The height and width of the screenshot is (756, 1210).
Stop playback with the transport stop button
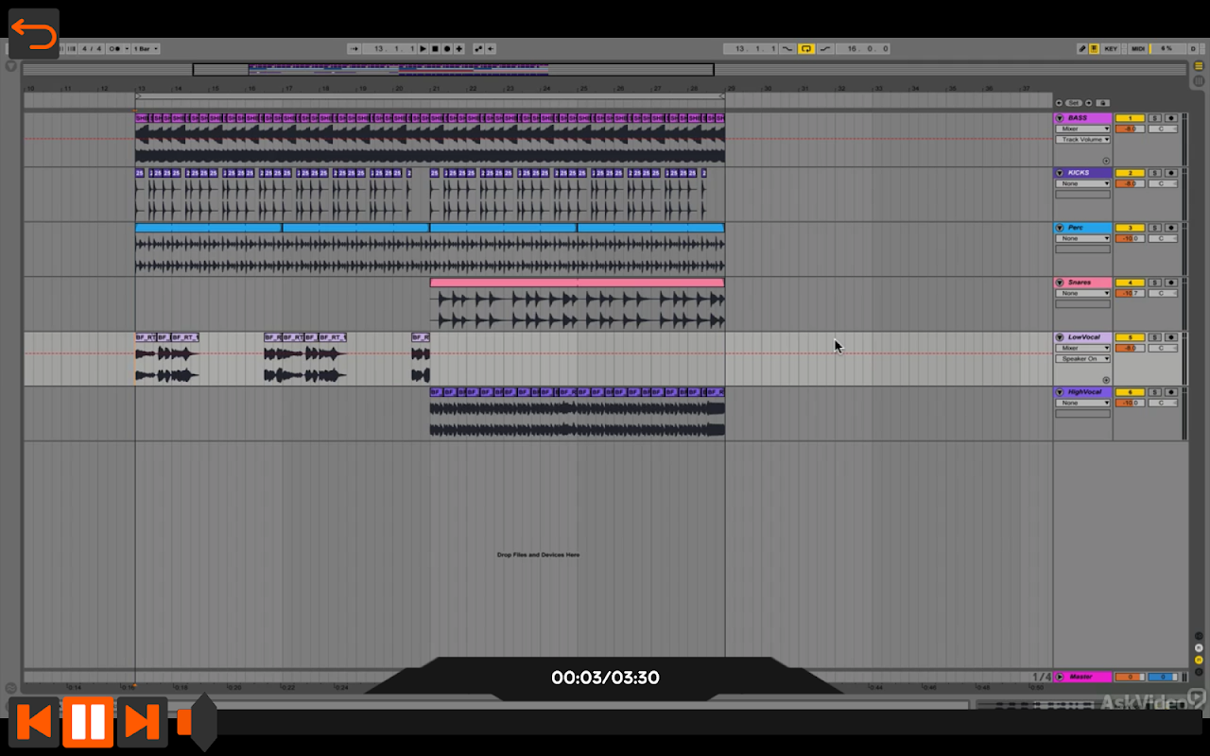(435, 48)
